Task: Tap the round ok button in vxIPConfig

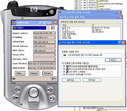Action: pos(56,22)
